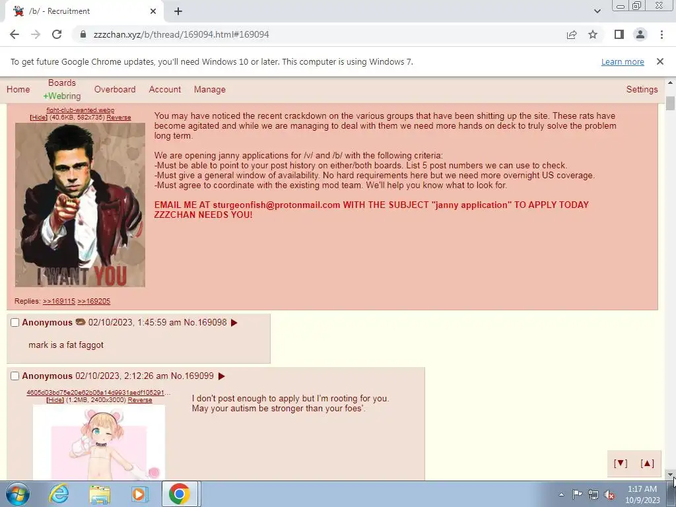This screenshot has height=507, width=676.
Task: Click email text sturgeonfish@protonmail.com
Action: click(277, 205)
